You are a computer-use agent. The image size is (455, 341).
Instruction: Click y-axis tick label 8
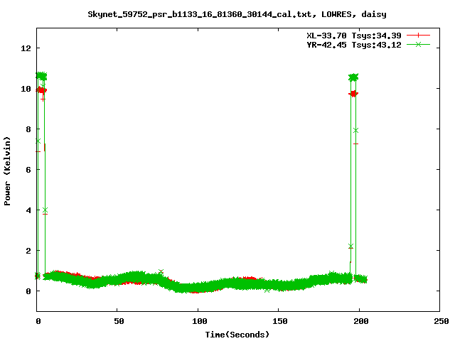pos(28,129)
